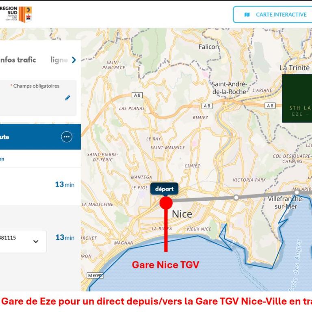The width and height of the screenshot is (312, 312).
Task: Click the CIMIEZ district label
Action: pyautogui.click(x=192, y=166)
